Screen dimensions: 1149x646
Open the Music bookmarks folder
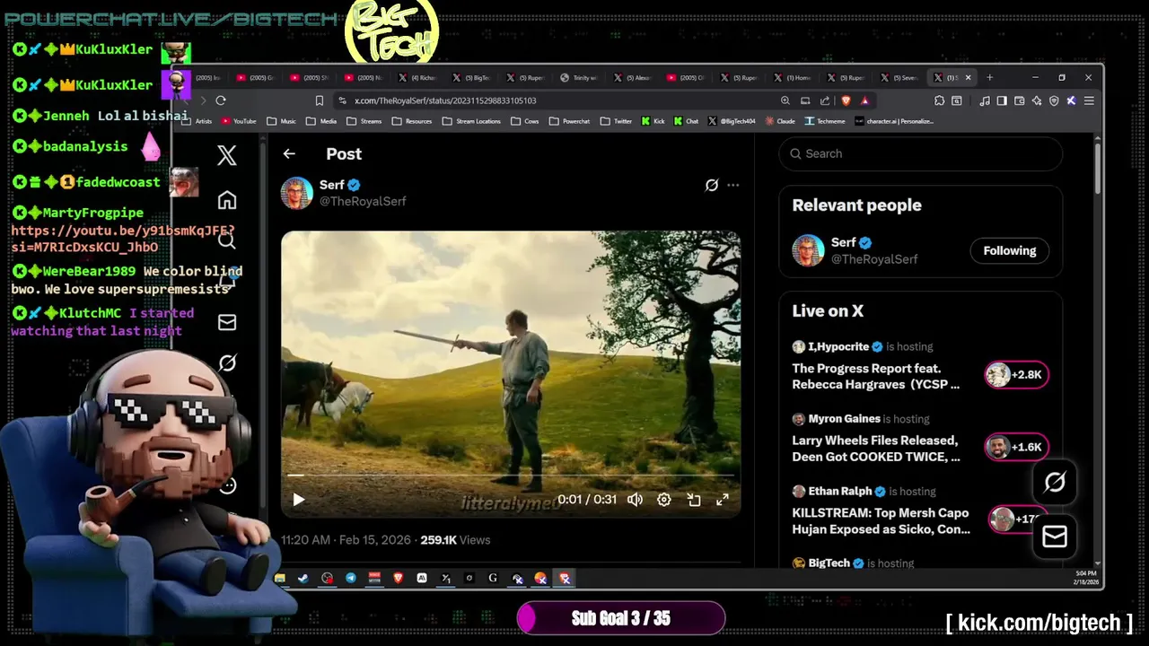coord(281,121)
